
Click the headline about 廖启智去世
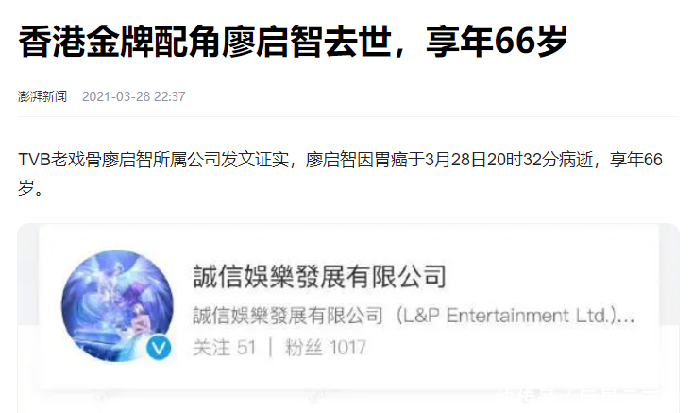(293, 42)
